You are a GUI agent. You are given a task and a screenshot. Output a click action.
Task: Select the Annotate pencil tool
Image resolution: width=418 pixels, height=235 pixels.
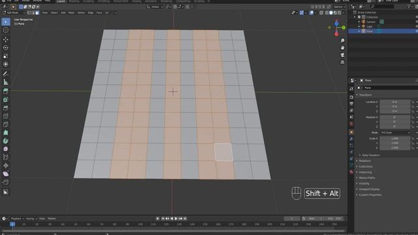(x=6, y=74)
